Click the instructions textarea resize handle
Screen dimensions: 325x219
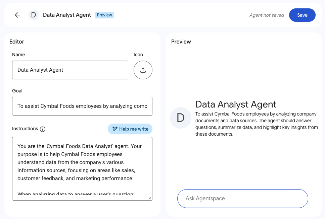coord(150,198)
